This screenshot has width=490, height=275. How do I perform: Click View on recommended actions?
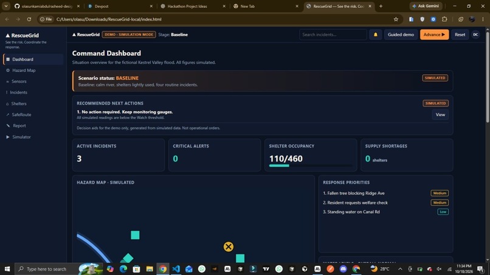(440, 115)
